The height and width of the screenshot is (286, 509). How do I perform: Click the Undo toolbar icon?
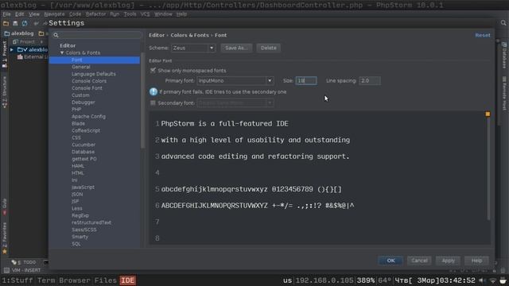pos(36,23)
